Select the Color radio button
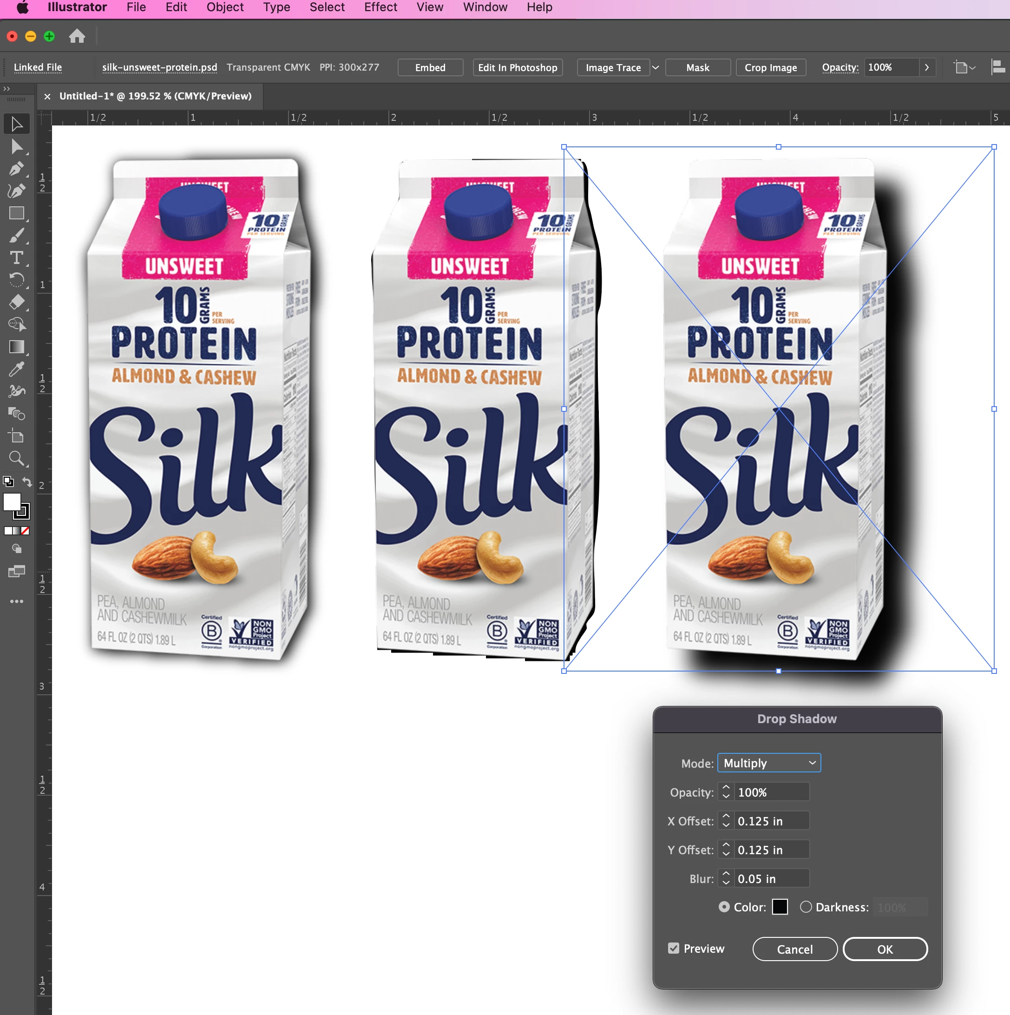 click(724, 907)
